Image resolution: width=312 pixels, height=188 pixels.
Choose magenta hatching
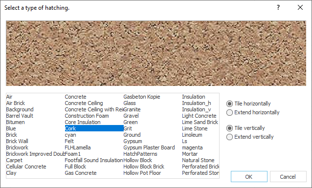[x=192, y=147]
